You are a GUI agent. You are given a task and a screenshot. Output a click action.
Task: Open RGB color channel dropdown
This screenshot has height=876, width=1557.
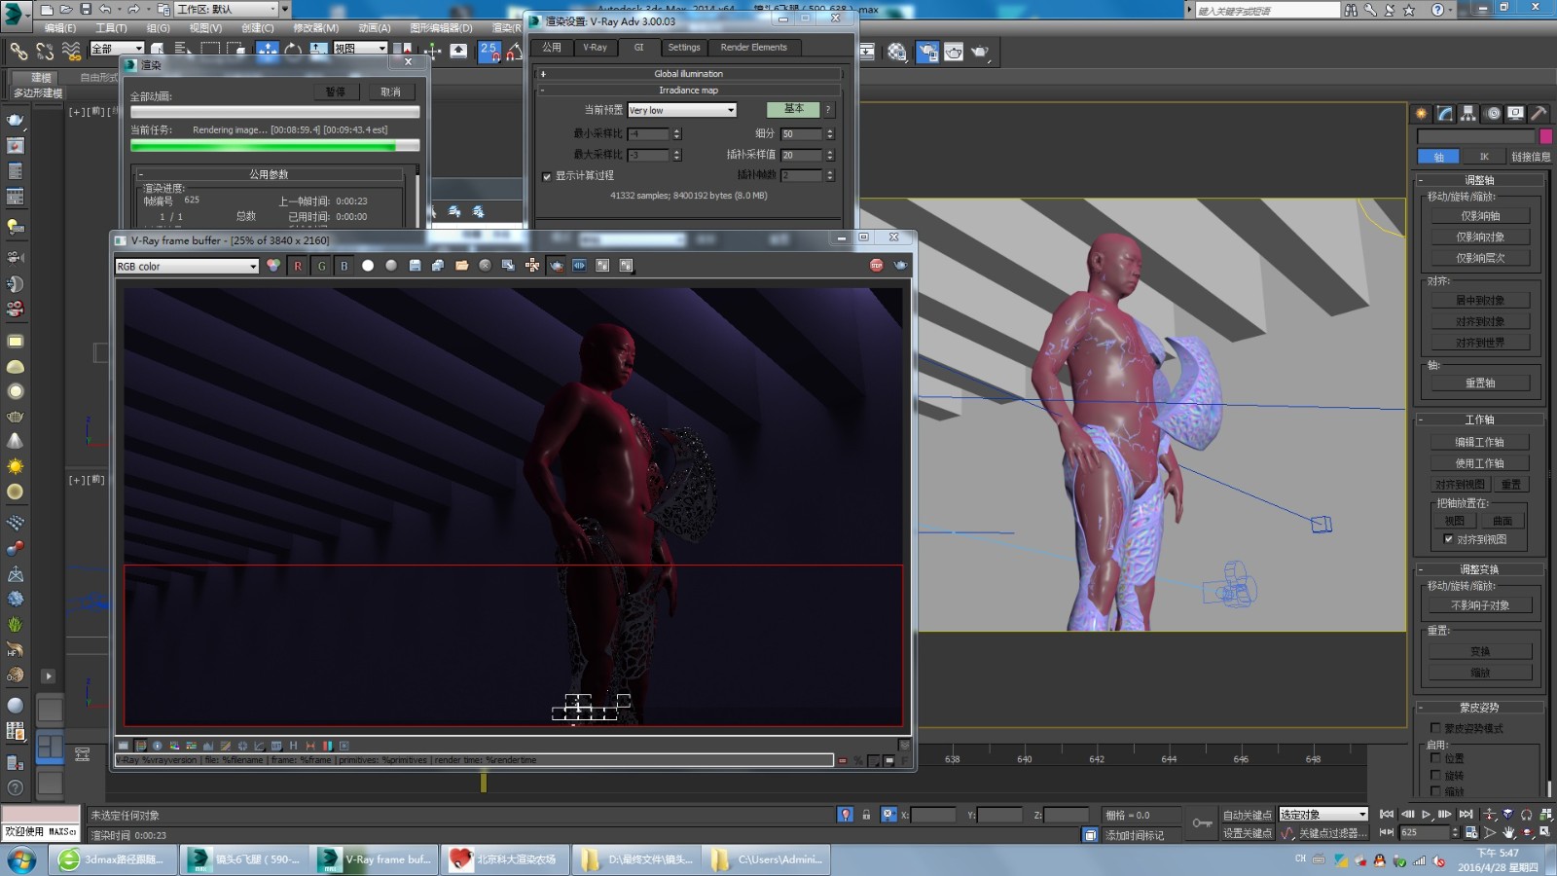187,266
